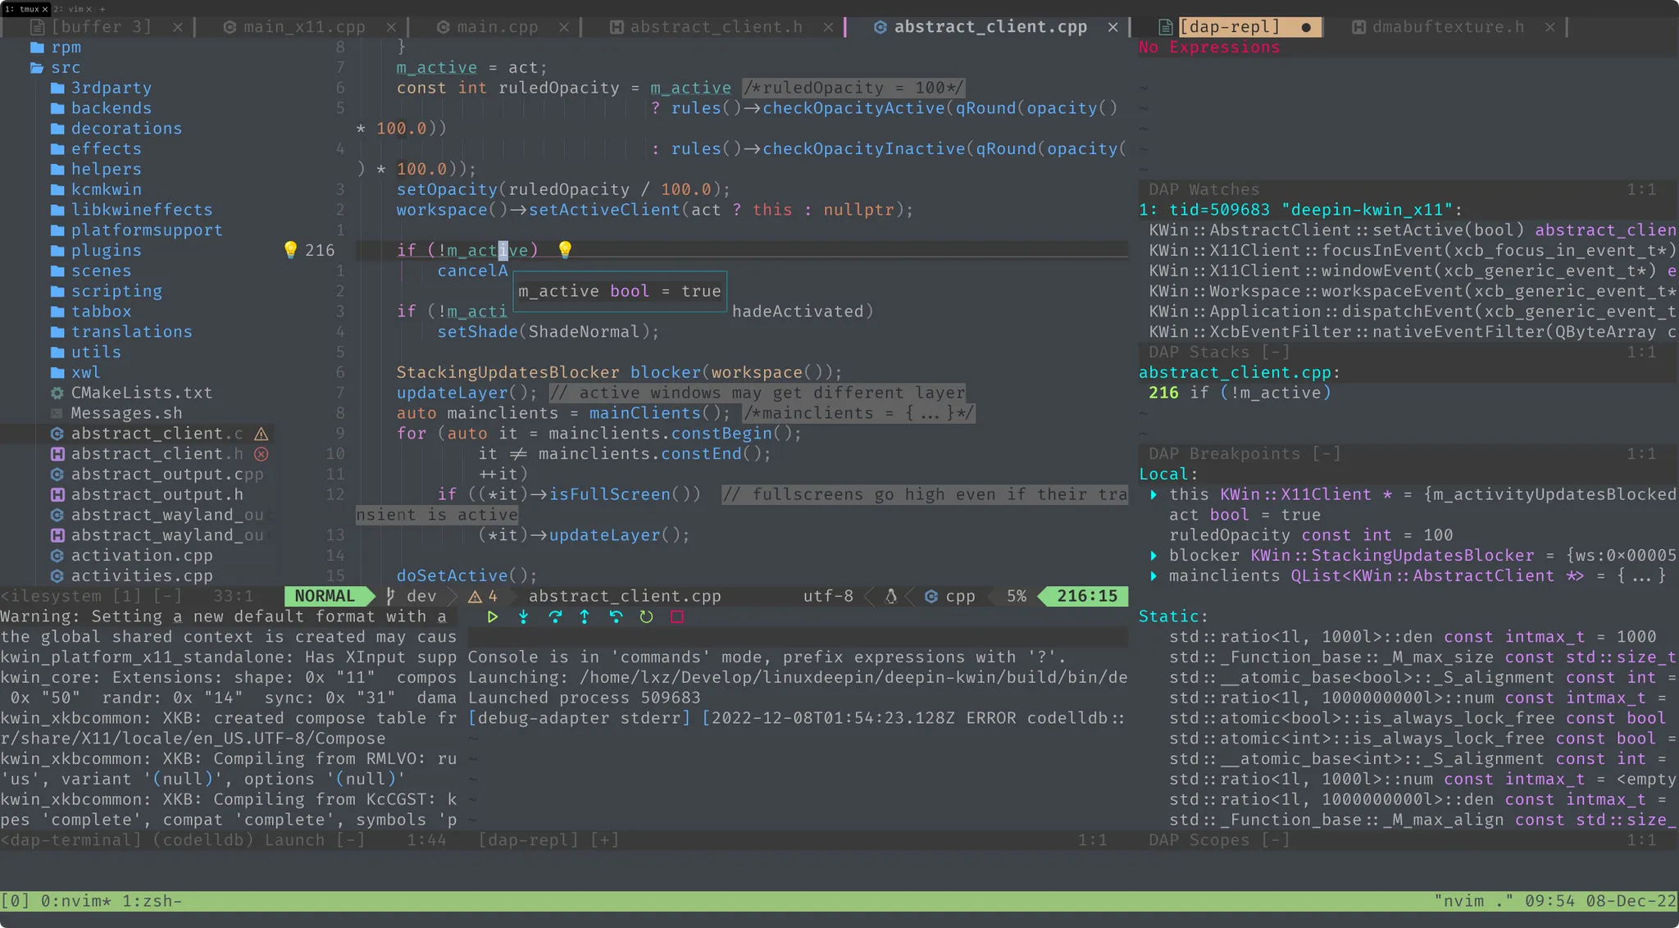This screenshot has width=1679, height=928.
Task: Jump to XcbEventFilter::nativeEventFilter stack frame
Action: click(1412, 331)
